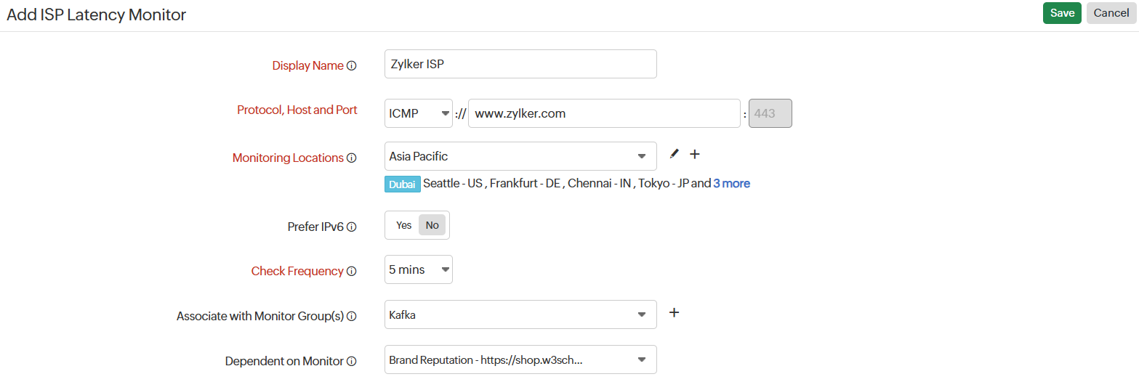Viewport: 1139px width, 390px height.
Task: Click the Prefer IPv6 info icon
Action: (352, 227)
